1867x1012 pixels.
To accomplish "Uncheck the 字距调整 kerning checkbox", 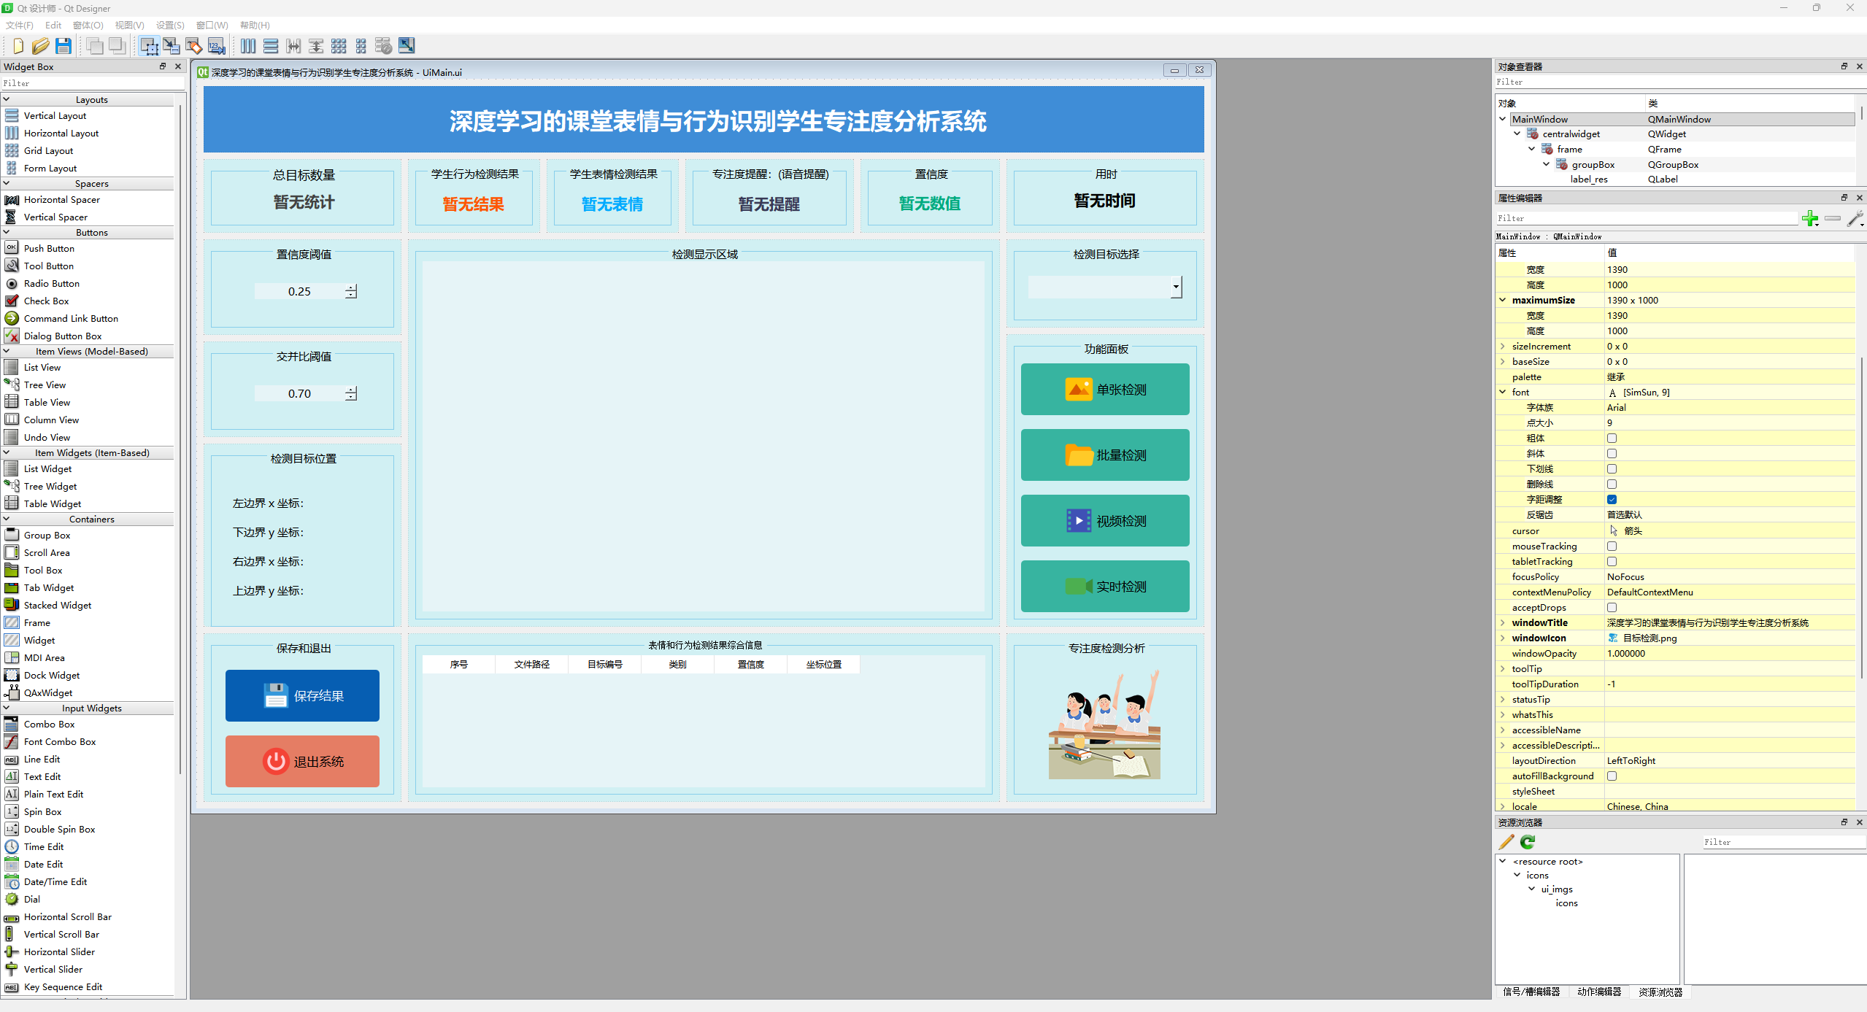I will 1612,500.
